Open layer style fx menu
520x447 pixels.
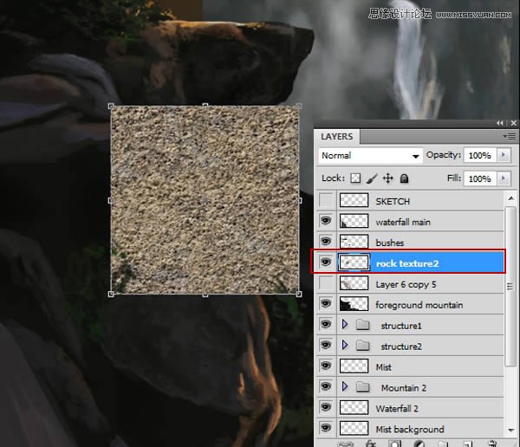point(370,444)
